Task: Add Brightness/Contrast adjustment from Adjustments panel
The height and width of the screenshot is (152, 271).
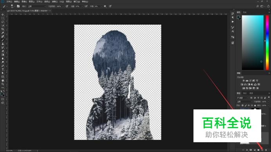Action: point(244,80)
